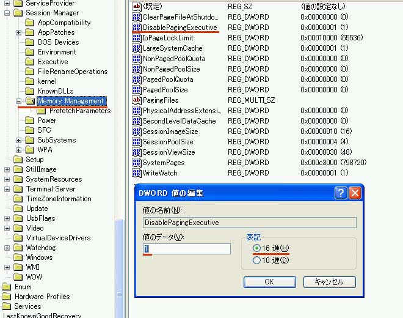Expand the Terminal Server tree node
The height and width of the screenshot is (318, 403).
click(7, 189)
